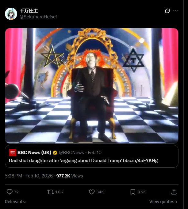The height and width of the screenshot is (209, 188).
Task: Open the quoted BBC News headline text
Action: (x=65, y=160)
